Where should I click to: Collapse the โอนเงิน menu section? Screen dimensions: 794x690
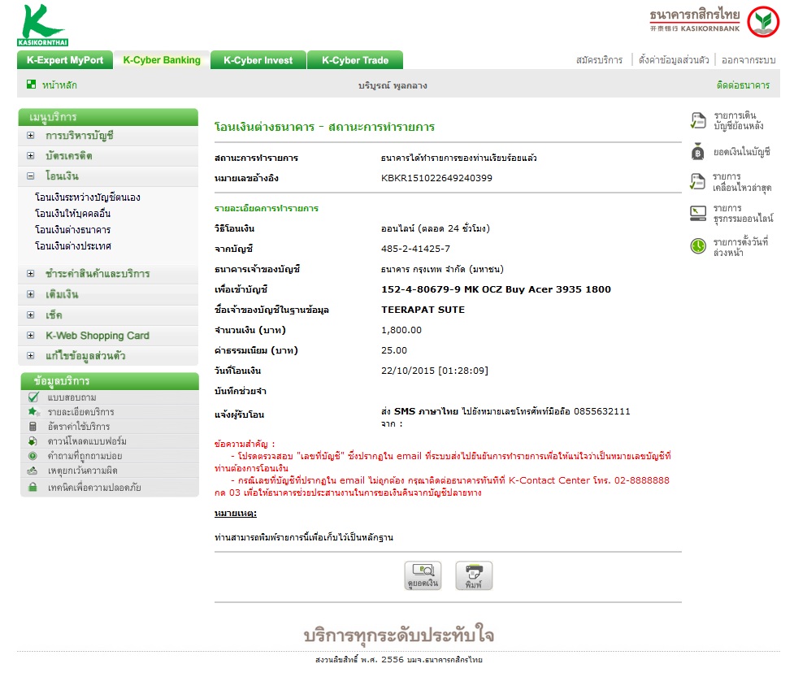pyautogui.click(x=30, y=176)
